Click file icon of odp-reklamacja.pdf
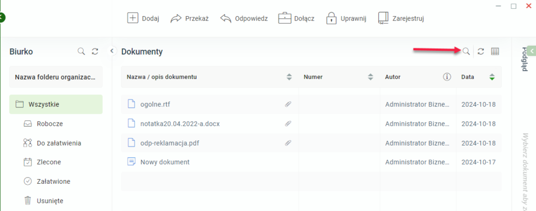Image resolution: width=536 pixels, height=211 pixels. pos(131,142)
